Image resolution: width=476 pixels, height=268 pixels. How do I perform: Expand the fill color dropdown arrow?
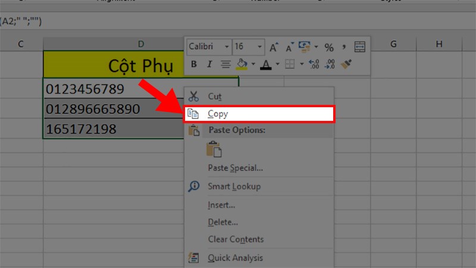click(x=253, y=64)
